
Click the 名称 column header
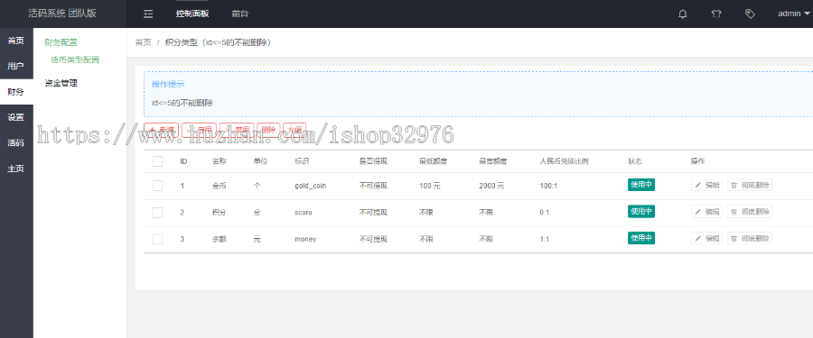click(219, 161)
